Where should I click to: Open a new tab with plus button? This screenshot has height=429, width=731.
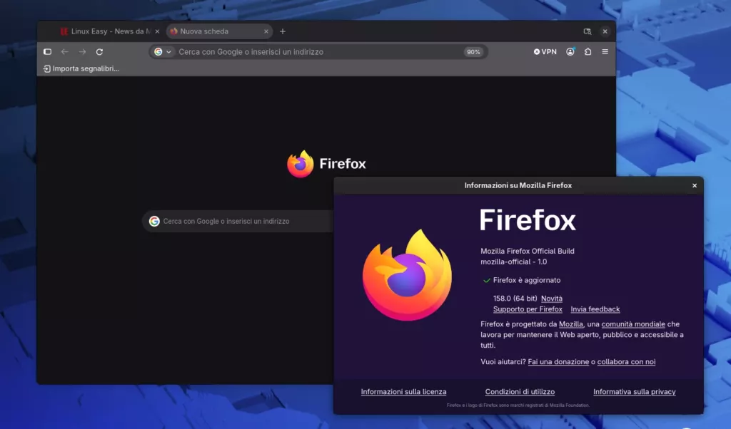click(283, 31)
